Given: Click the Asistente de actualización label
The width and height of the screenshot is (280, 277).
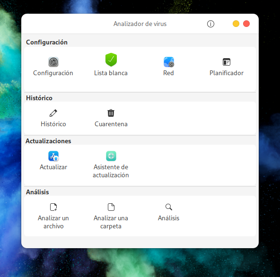Looking at the screenshot, I should [x=111, y=171].
